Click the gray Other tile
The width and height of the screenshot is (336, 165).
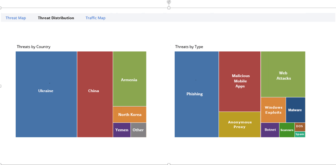click(138, 130)
